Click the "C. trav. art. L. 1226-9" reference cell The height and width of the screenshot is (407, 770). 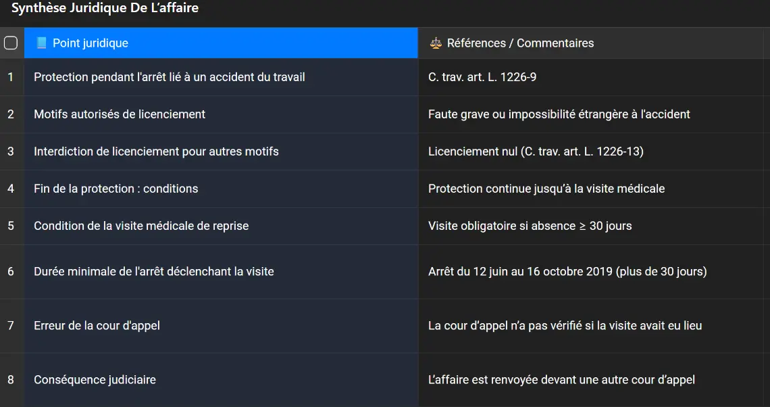[x=482, y=77]
